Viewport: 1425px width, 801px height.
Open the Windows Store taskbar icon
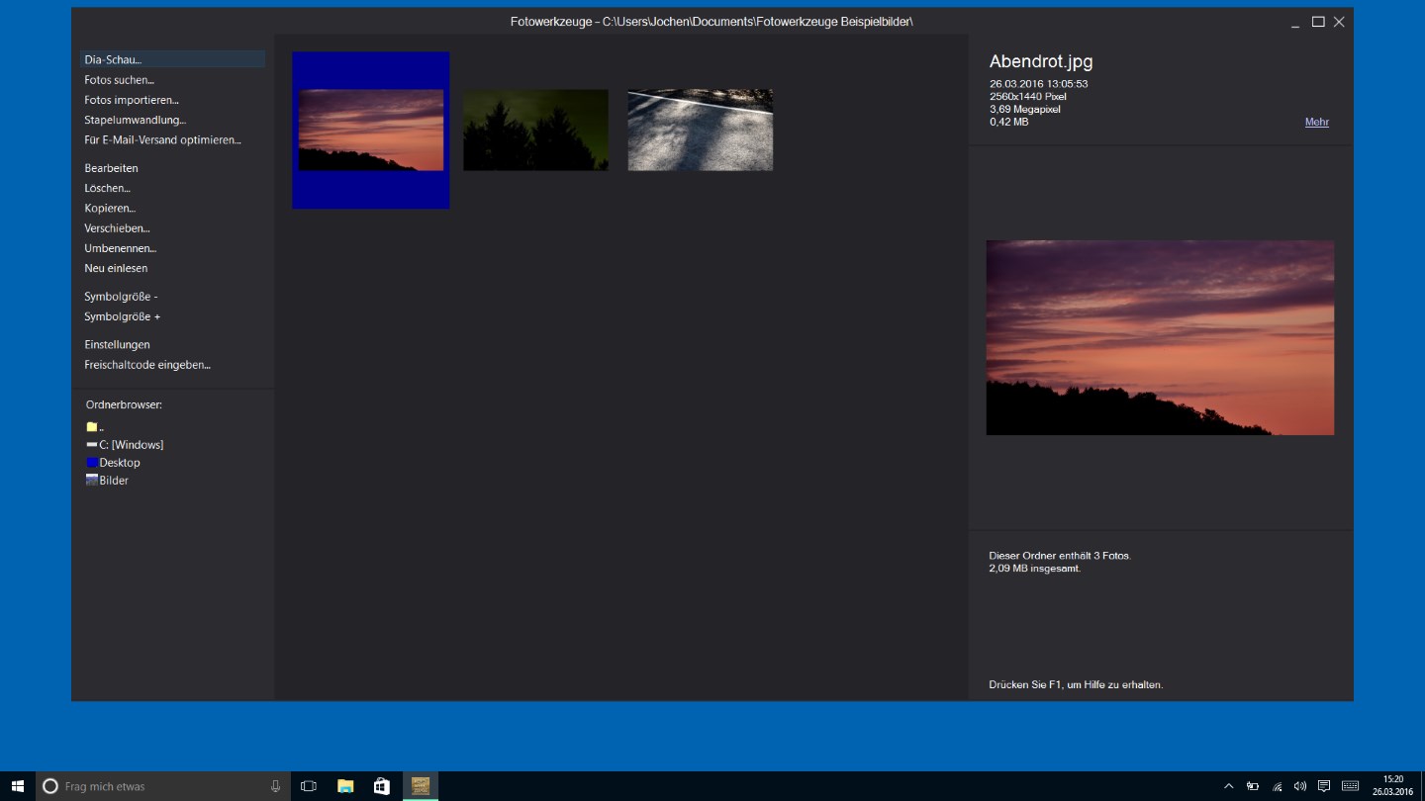(382, 786)
